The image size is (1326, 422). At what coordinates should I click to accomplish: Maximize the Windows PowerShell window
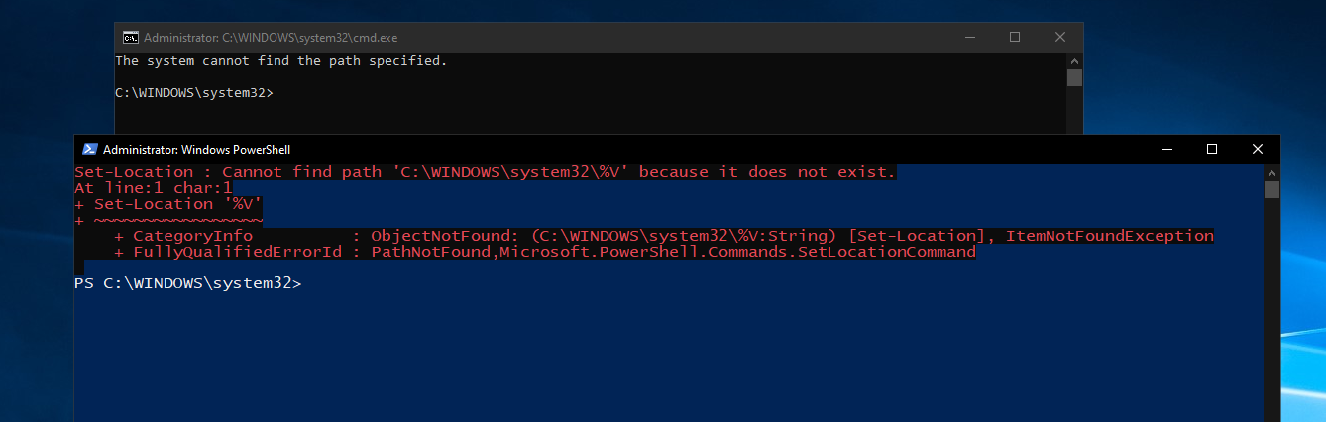click(x=1211, y=149)
